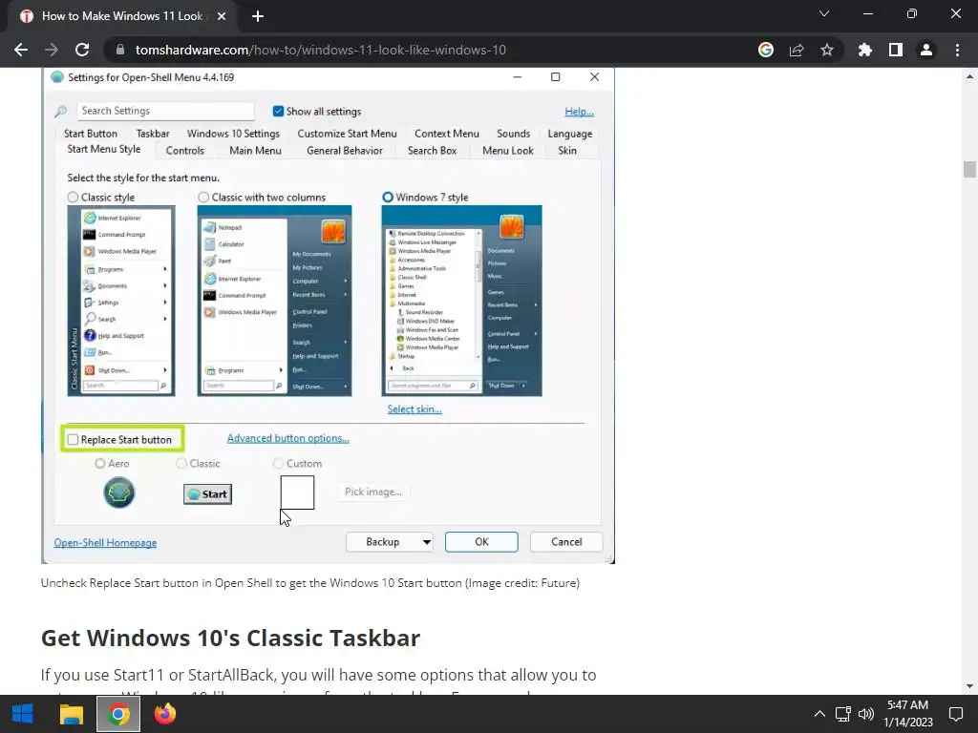Click Chrome's forward arrow button
Viewport: 978px width, 733px height.
(x=52, y=50)
